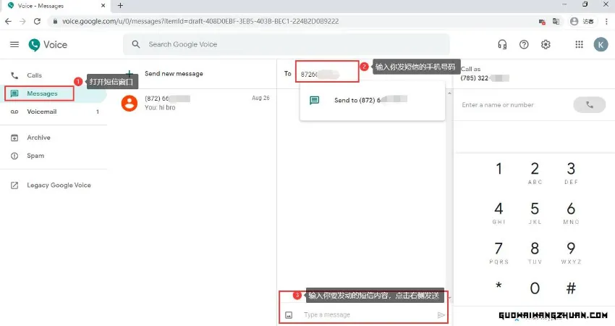The height and width of the screenshot is (326, 615).
Task: Click the browser forward arrow
Action: pyautogui.click(x=22, y=21)
